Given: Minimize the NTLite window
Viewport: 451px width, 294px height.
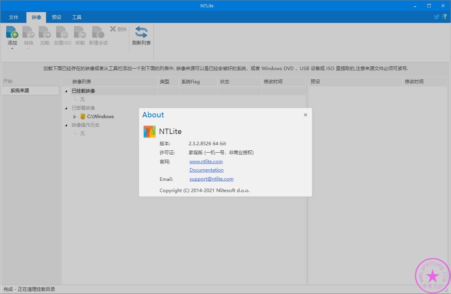Looking at the screenshot, I should pos(415,6).
